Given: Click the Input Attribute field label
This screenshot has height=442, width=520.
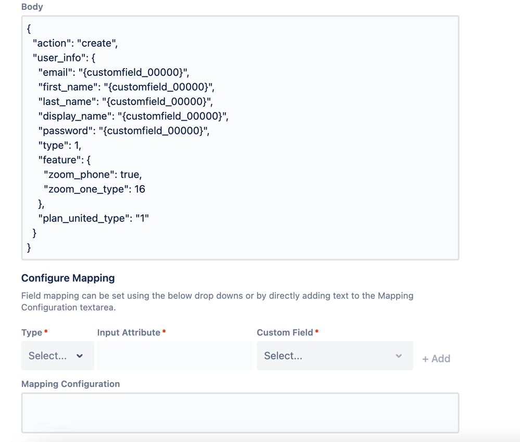Looking at the screenshot, I should coord(129,332).
